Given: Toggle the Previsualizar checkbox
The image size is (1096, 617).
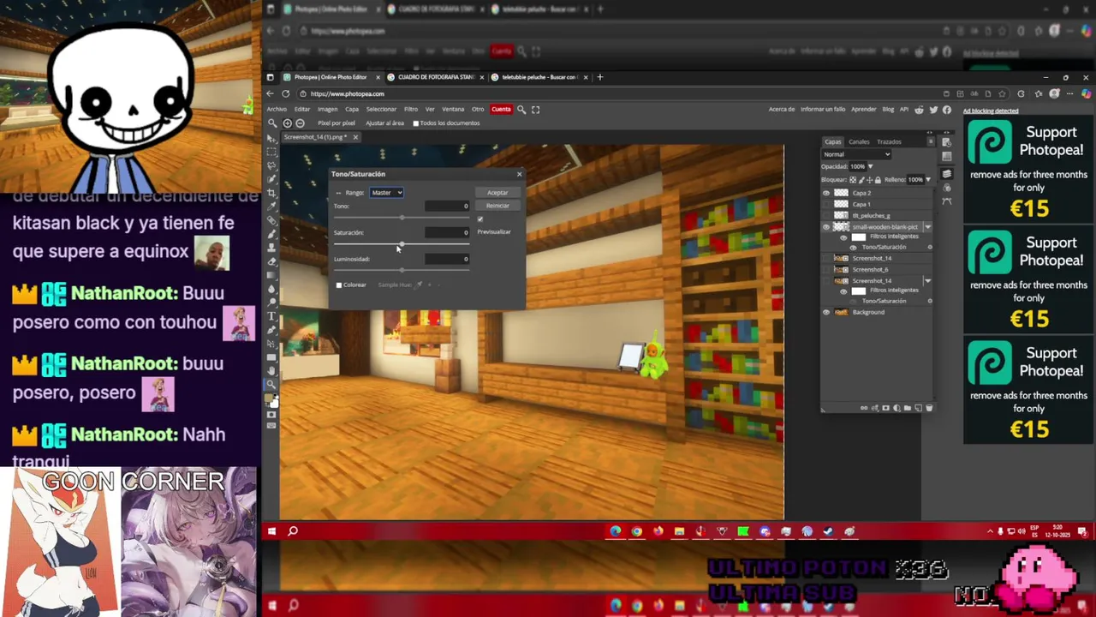Looking at the screenshot, I should [x=479, y=219].
